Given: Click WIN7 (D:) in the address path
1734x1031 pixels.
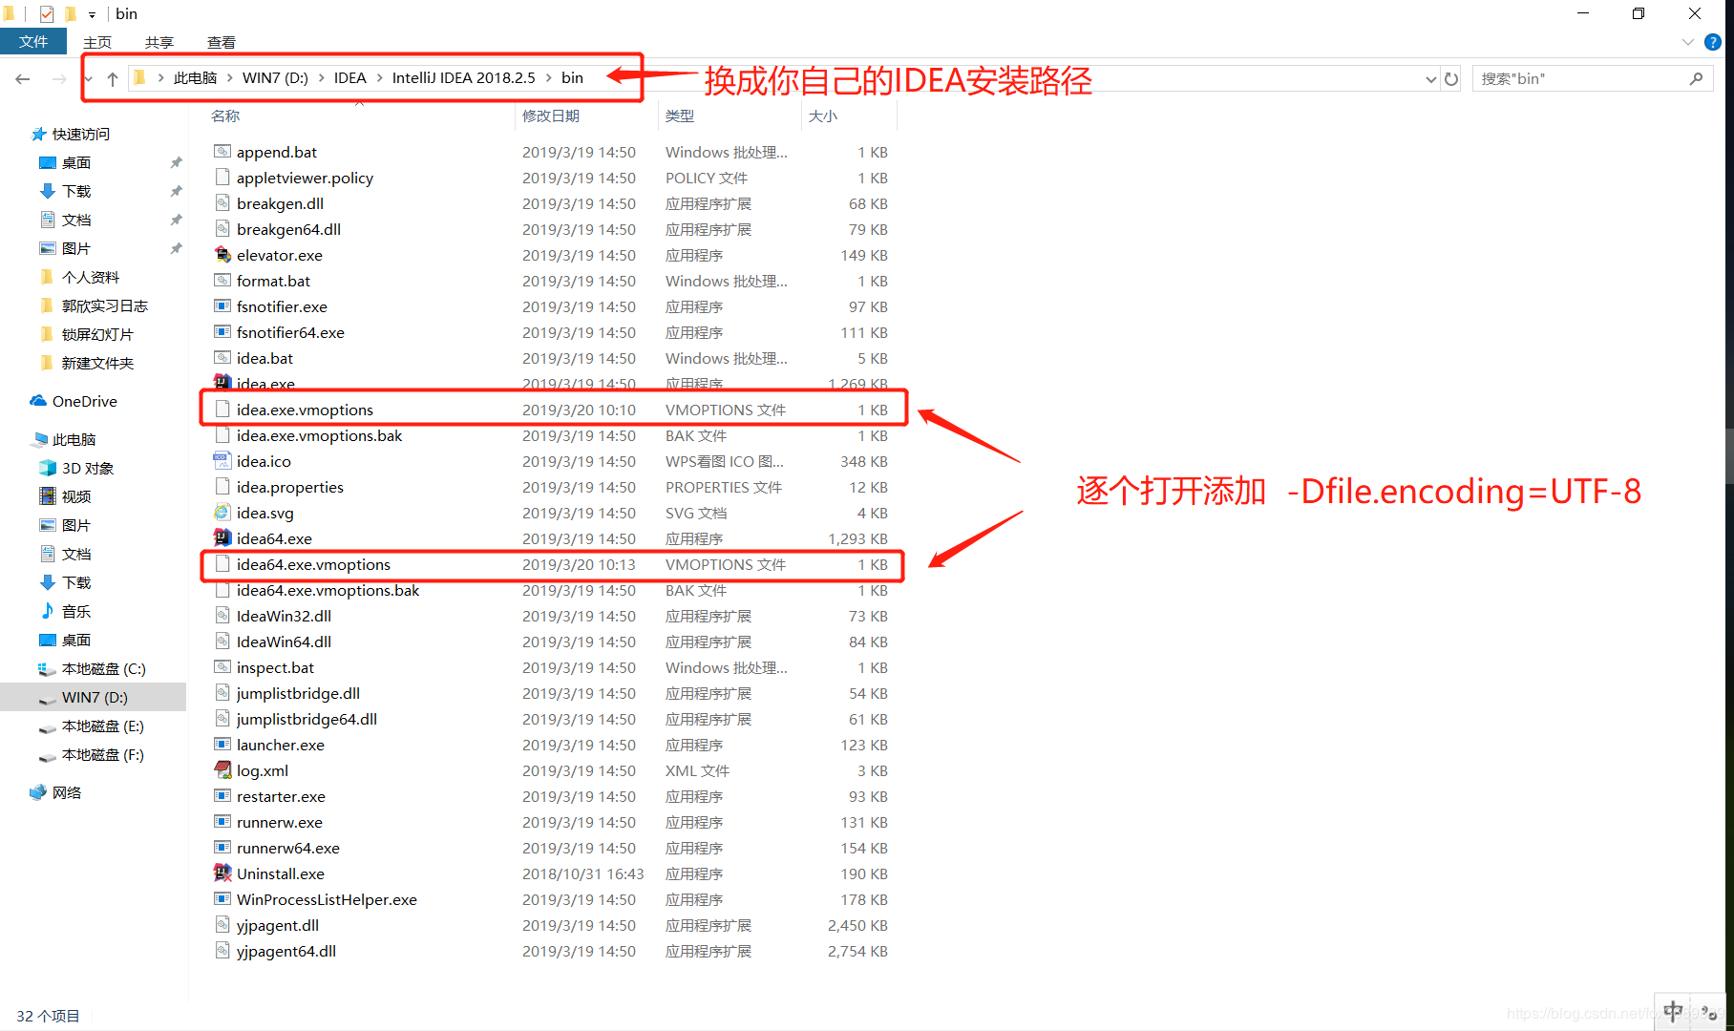Looking at the screenshot, I should click(x=275, y=77).
